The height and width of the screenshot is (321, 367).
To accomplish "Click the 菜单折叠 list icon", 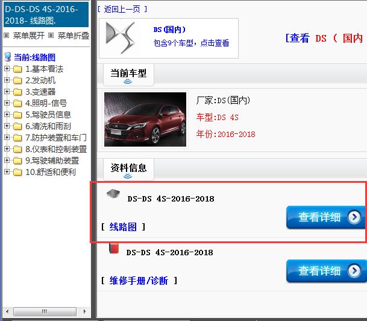I will click(51, 36).
